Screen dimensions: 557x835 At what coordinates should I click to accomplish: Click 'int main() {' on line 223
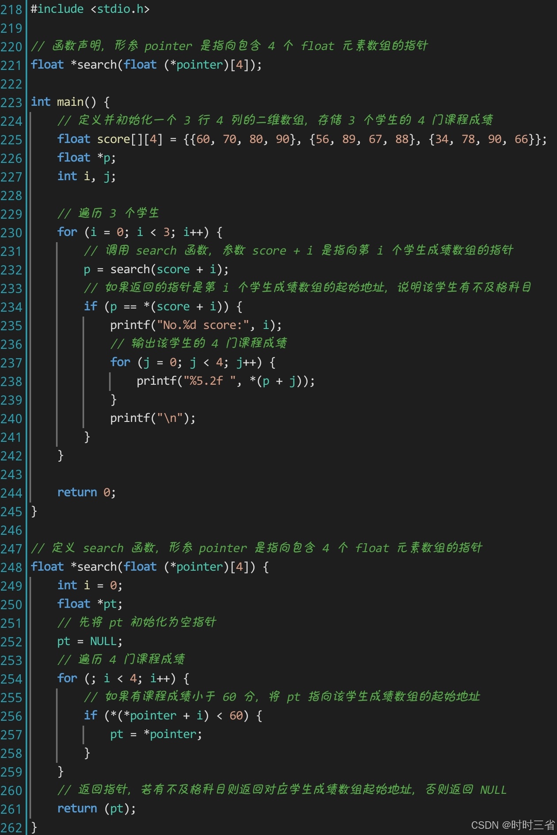click(70, 102)
